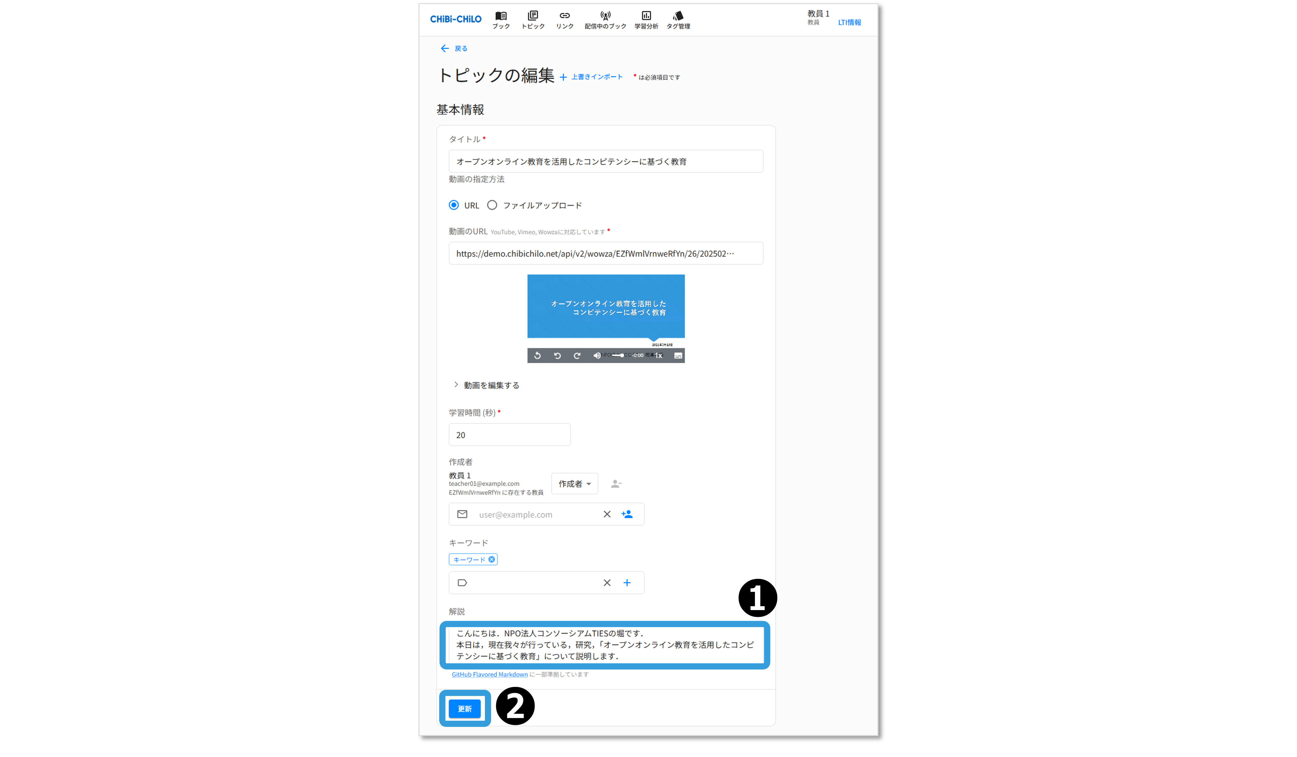Clear the author email field with X
1297x757 pixels.
click(607, 514)
